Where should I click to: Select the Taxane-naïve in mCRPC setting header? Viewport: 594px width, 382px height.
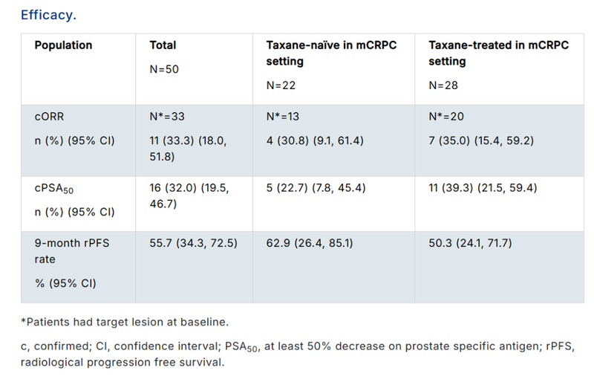pyautogui.click(x=331, y=53)
